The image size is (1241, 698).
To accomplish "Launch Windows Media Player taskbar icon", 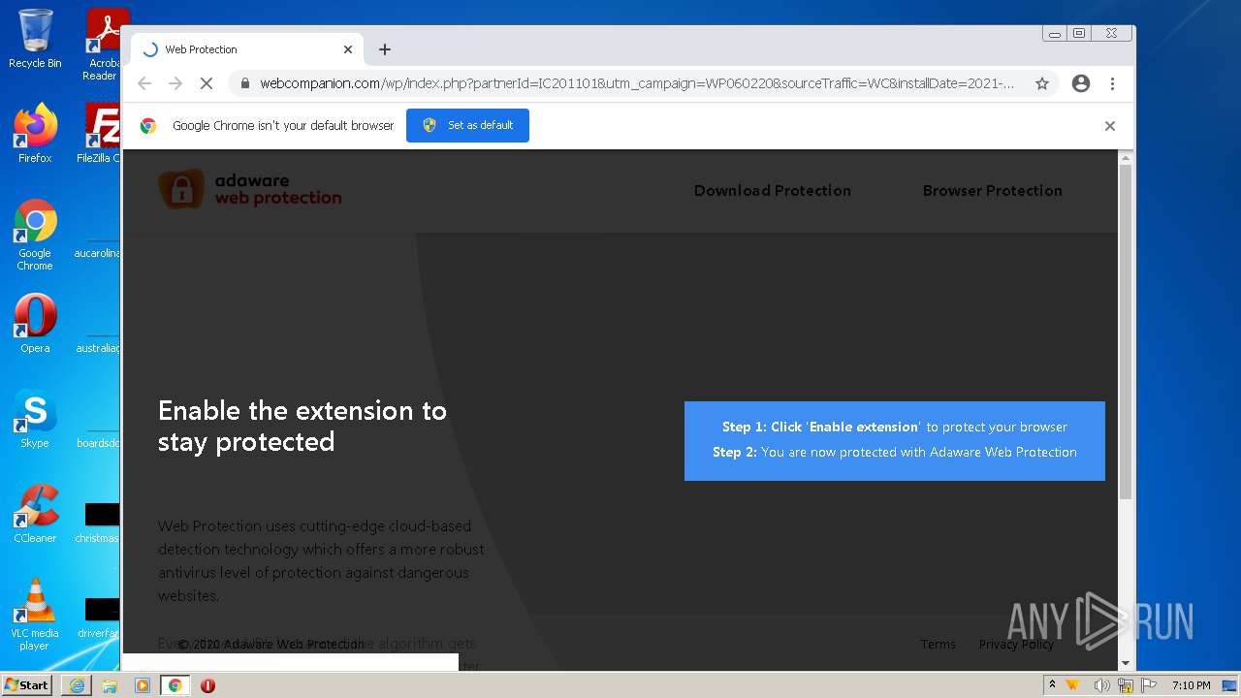I will (x=143, y=685).
